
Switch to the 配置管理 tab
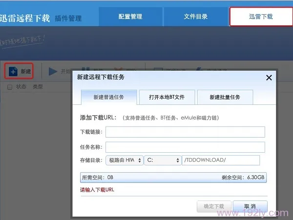click(x=130, y=17)
